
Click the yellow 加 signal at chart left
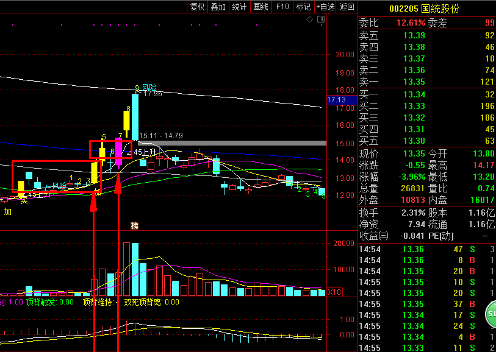[7, 211]
